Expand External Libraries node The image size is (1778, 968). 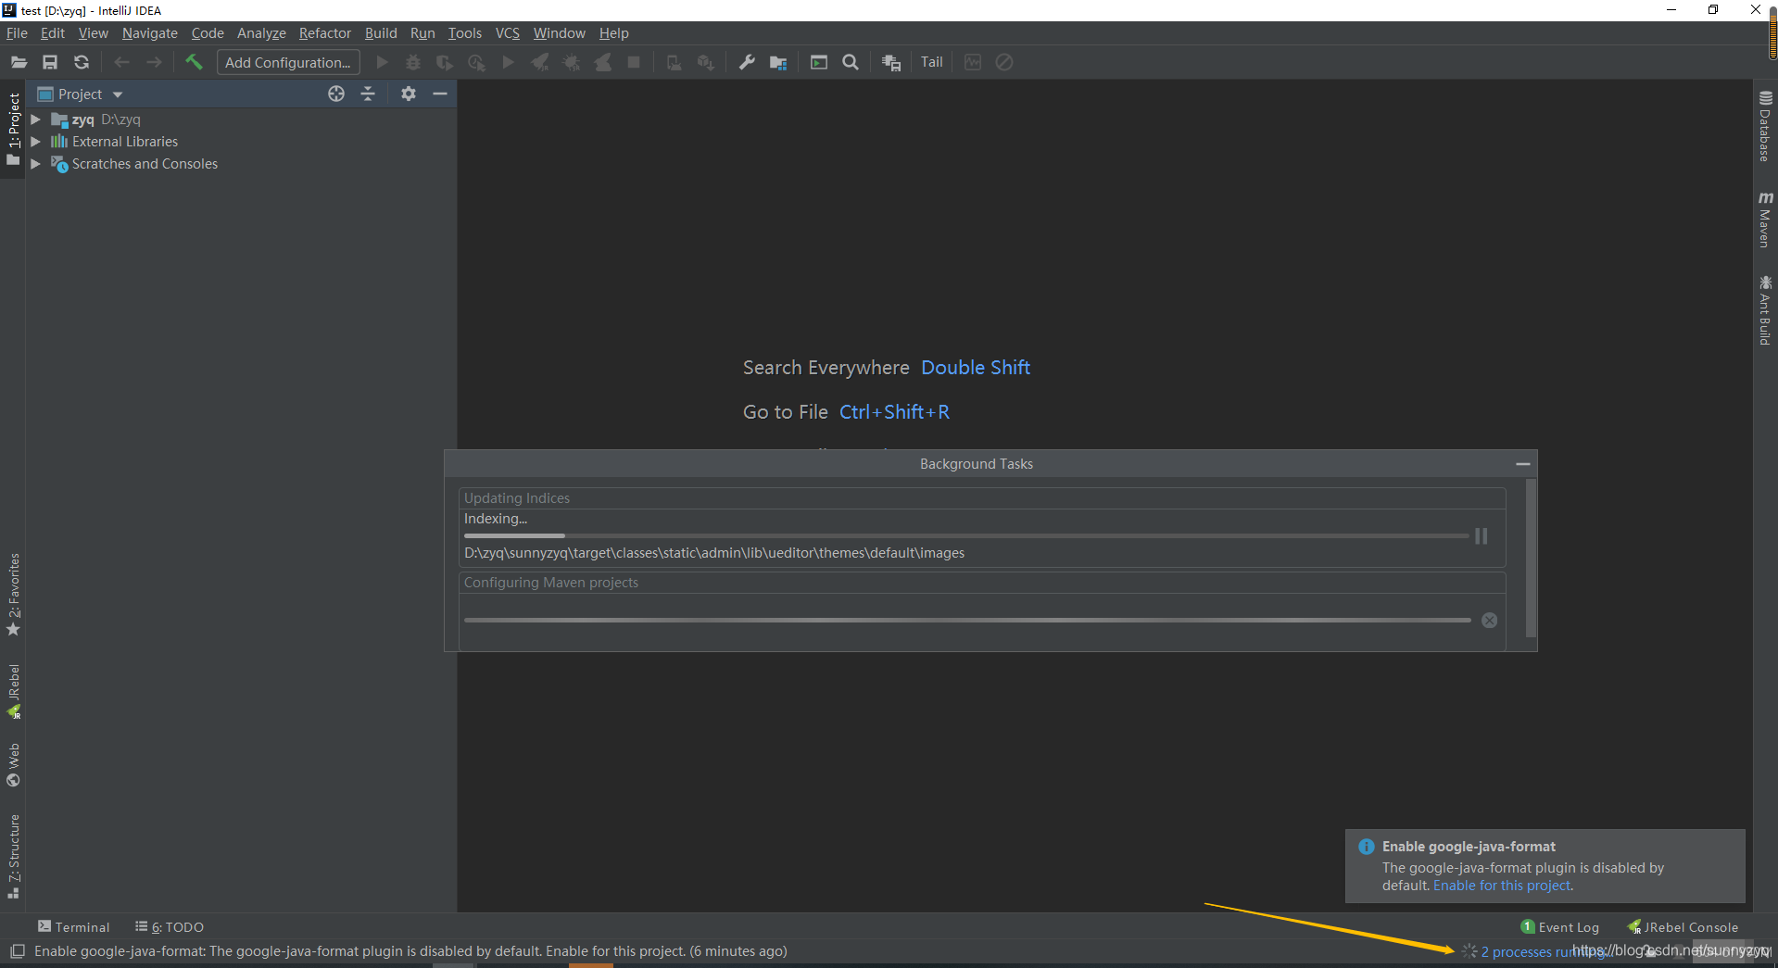point(35,142)
